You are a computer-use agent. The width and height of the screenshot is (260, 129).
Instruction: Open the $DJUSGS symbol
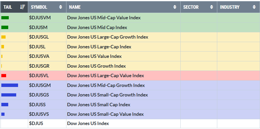39,95
